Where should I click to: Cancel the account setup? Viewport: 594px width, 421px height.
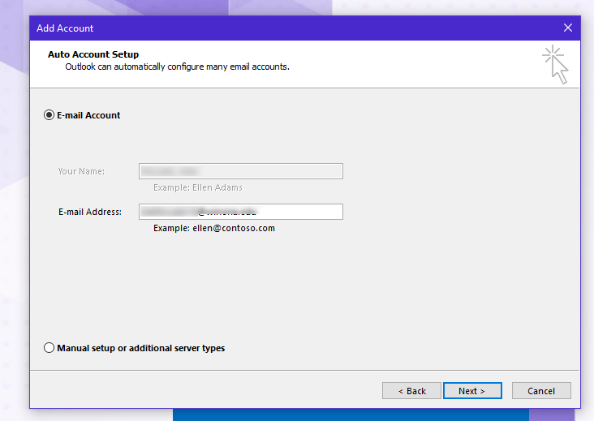(541, 391)
